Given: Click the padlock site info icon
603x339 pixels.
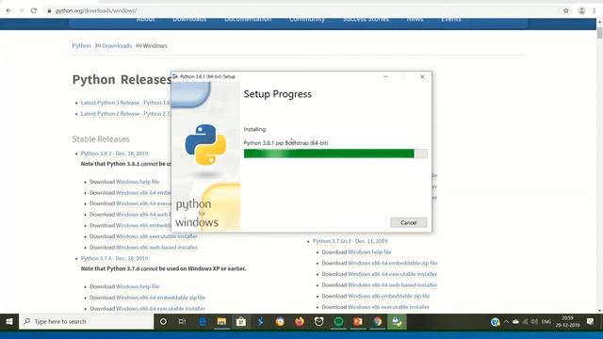Looking at the screenshot, I should pyautogui.click(x=49, y=10).
